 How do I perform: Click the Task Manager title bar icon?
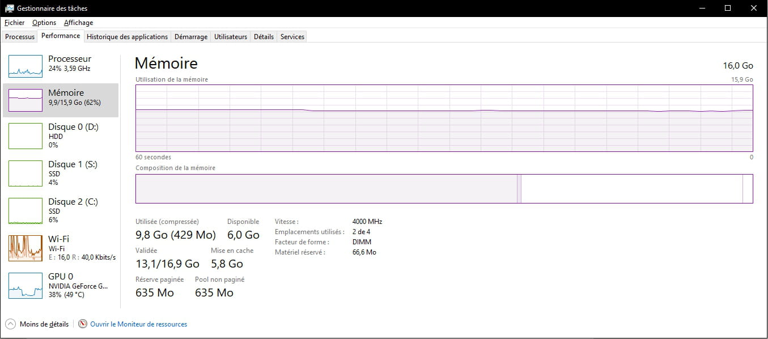point(10,9)
